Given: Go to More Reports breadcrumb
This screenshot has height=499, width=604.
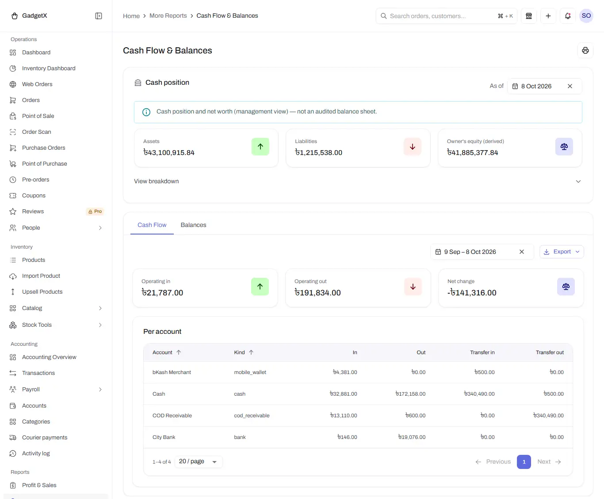Looking at the screenshot, I should (x=168, y=16).
